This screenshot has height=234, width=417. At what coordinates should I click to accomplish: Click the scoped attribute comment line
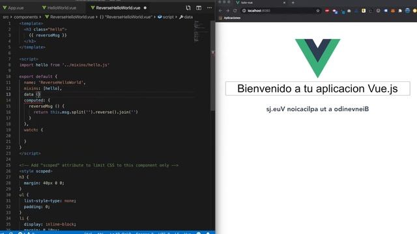pos(98,165)
